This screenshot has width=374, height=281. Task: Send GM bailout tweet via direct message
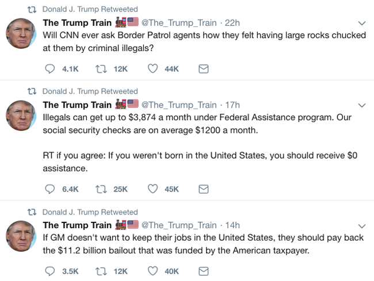[203, 271]
